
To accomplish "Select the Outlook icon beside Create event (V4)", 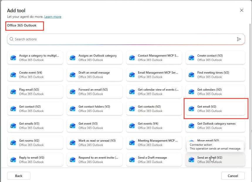I will pos(13,75).
